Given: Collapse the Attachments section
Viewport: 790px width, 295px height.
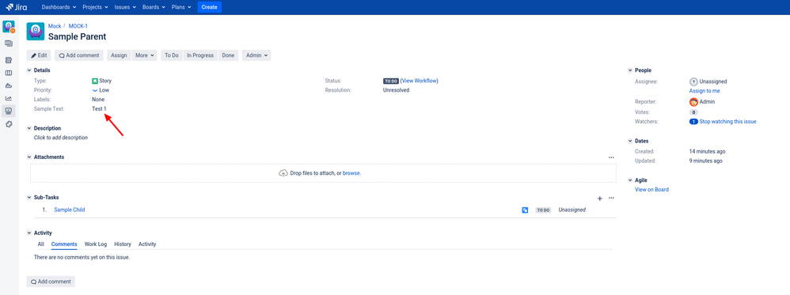Looking at the screenshot, I should (29, 157).
